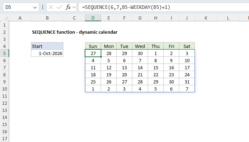
Task: Click the Cancel X icon in formula bar
Action: click(51, 7)
